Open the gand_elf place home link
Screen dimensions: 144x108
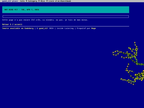[x=10, y=1]
